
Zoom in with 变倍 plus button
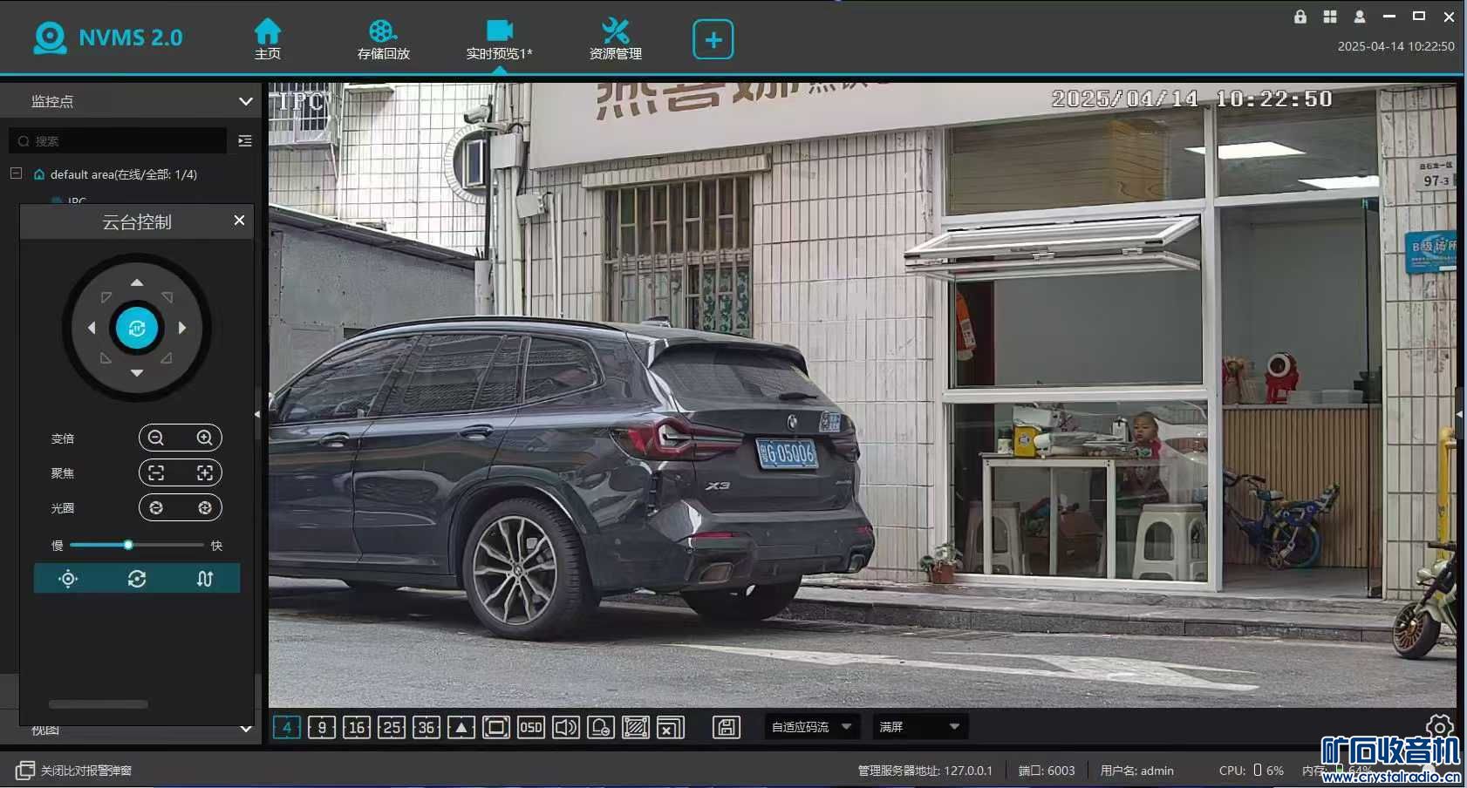tap(205, 438)
